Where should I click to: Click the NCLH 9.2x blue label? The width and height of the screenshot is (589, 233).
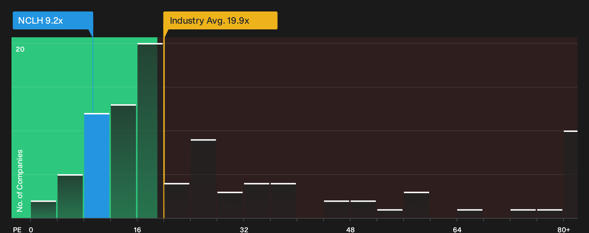point(53,20)
